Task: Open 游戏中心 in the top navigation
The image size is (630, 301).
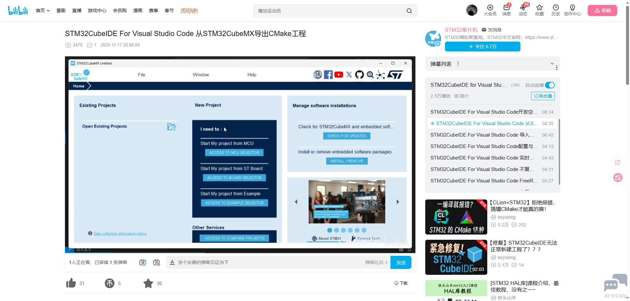Action: coord(97,10)
